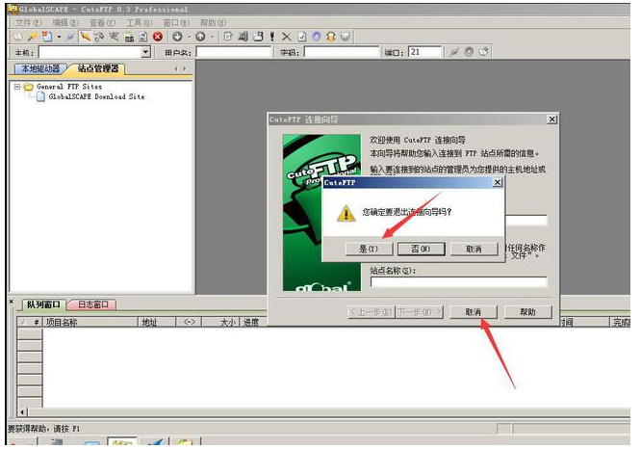Close the CuteFTP confirmation dialog with X

click(497, 181)
